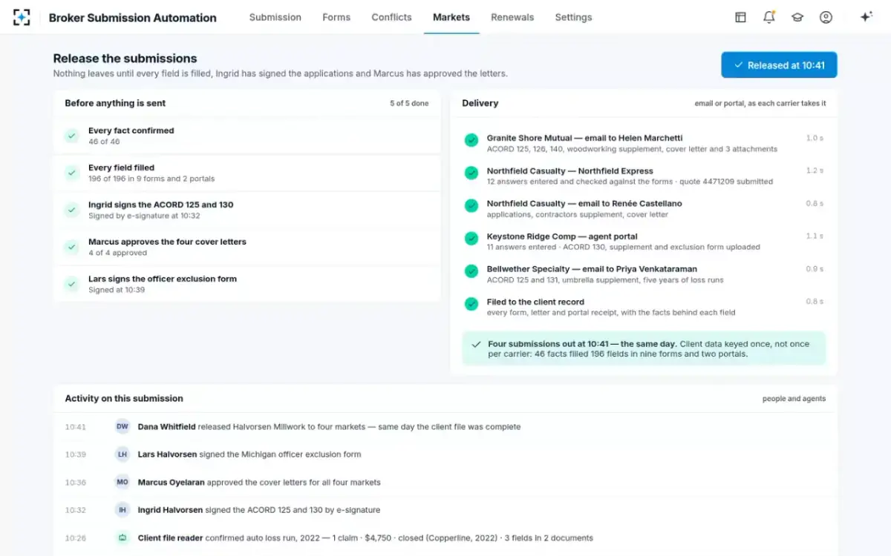Viewport: 891px width, 556px height.
Task: Click check icon beside Every field filled
Action: (72, 173)
